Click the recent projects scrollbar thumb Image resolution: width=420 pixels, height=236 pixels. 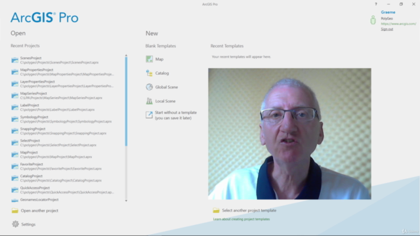[x=126, y=102]
